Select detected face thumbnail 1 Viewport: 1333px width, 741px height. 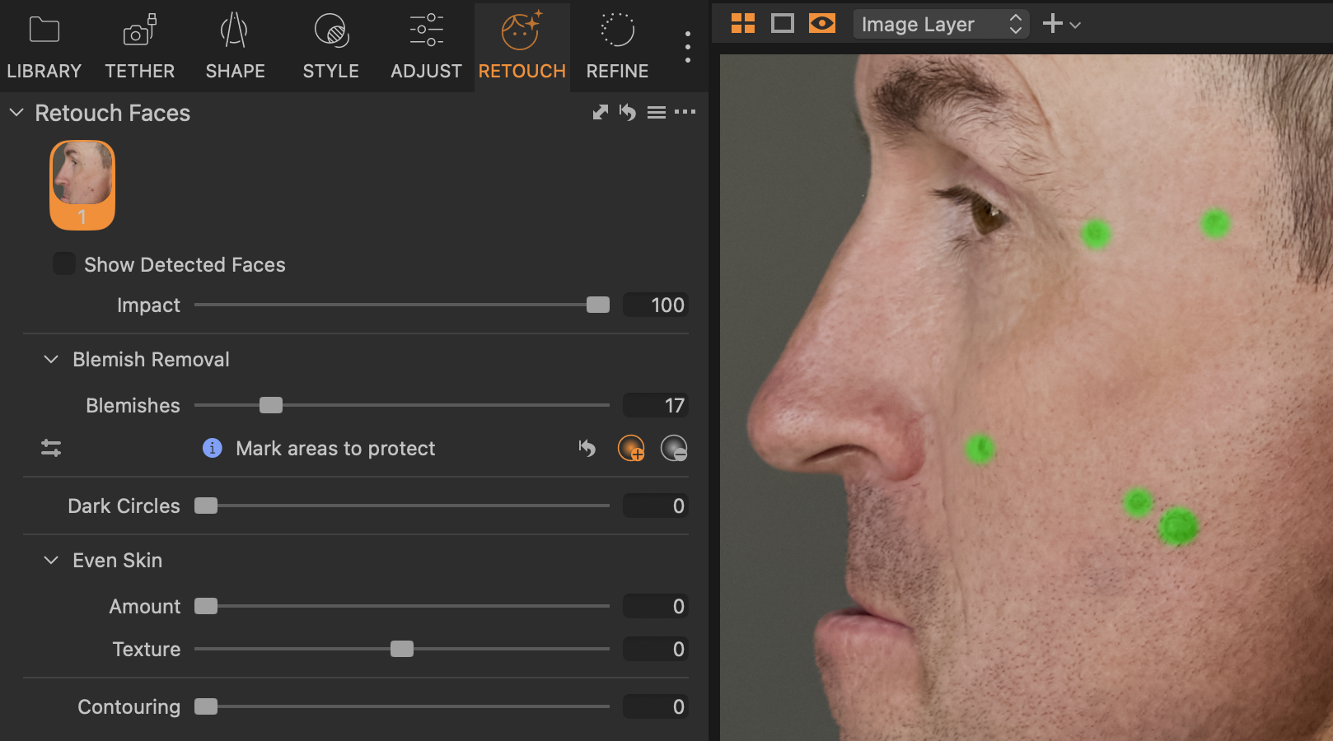[82, 184]
